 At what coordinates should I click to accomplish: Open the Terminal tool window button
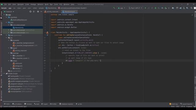point(28,104)
